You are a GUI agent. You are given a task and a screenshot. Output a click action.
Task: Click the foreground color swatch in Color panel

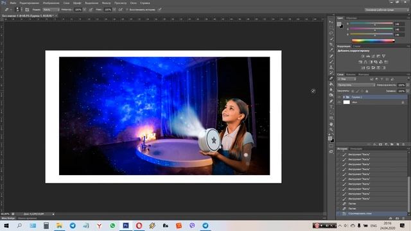(x=339, y=24)
